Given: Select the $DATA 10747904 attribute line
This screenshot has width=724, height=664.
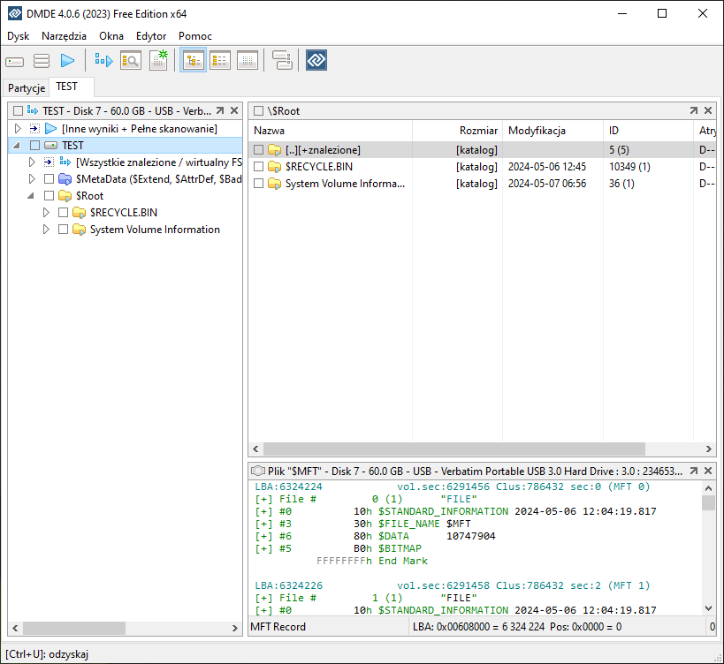Looking at the screenshot, I should click(x=376, y=536).
